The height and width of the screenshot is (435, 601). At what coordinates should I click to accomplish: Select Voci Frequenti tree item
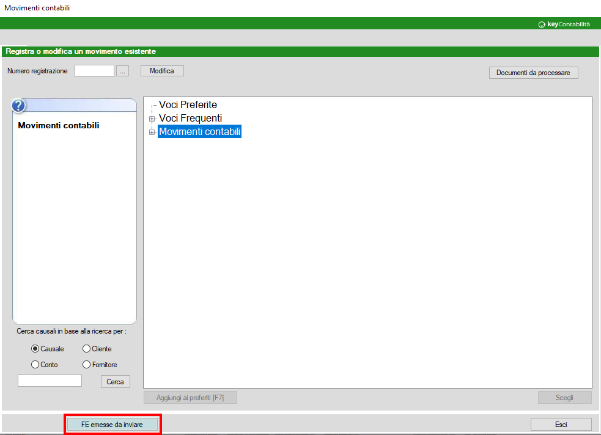coord(191,118)
